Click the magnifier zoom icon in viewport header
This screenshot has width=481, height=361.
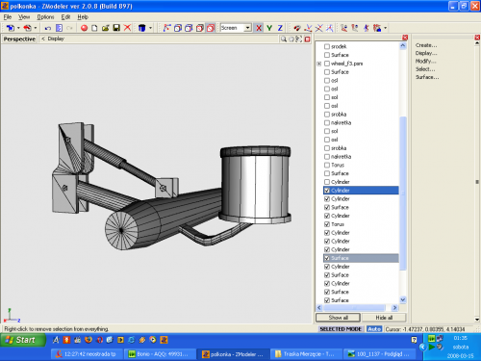point(284,39)
